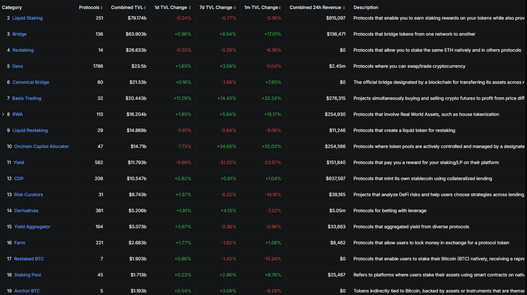Sort table by 7d TVL Change
Image resolution: width=527 pixels, height=295 pixels.
235,8
